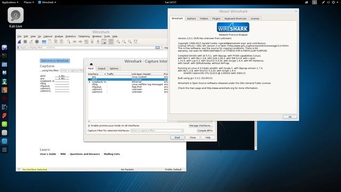Image resolution: width=341 pixels, height=192 pixels.
Task: Switch to the Options tab in capture dialog
Action: tap(114, 68)
